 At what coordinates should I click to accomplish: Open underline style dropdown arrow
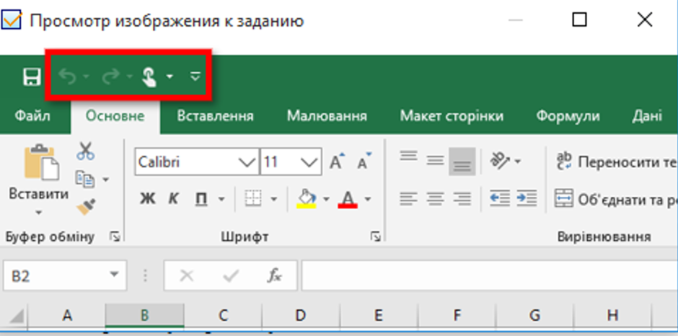[x=221, y=199]
